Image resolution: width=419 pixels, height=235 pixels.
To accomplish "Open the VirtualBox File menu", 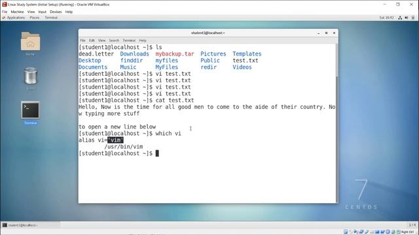I will click(5, 12).
